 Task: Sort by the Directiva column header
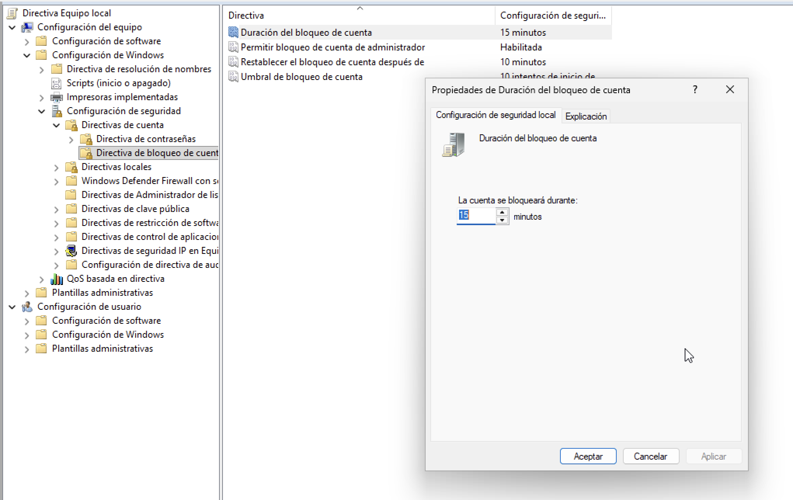(359, 16)
